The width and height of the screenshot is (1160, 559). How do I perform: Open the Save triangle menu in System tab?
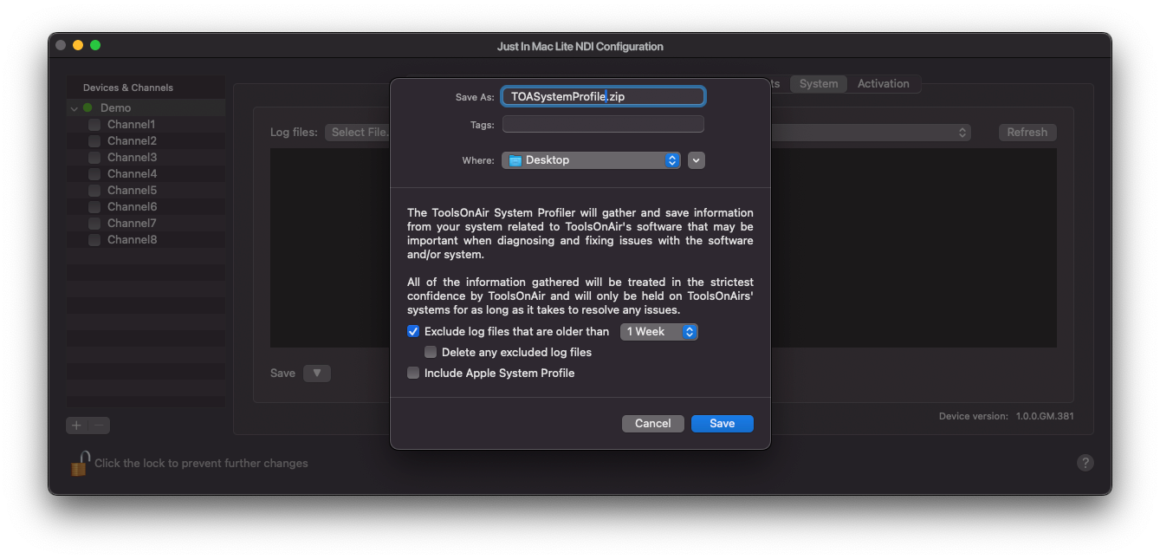point(317,374)
